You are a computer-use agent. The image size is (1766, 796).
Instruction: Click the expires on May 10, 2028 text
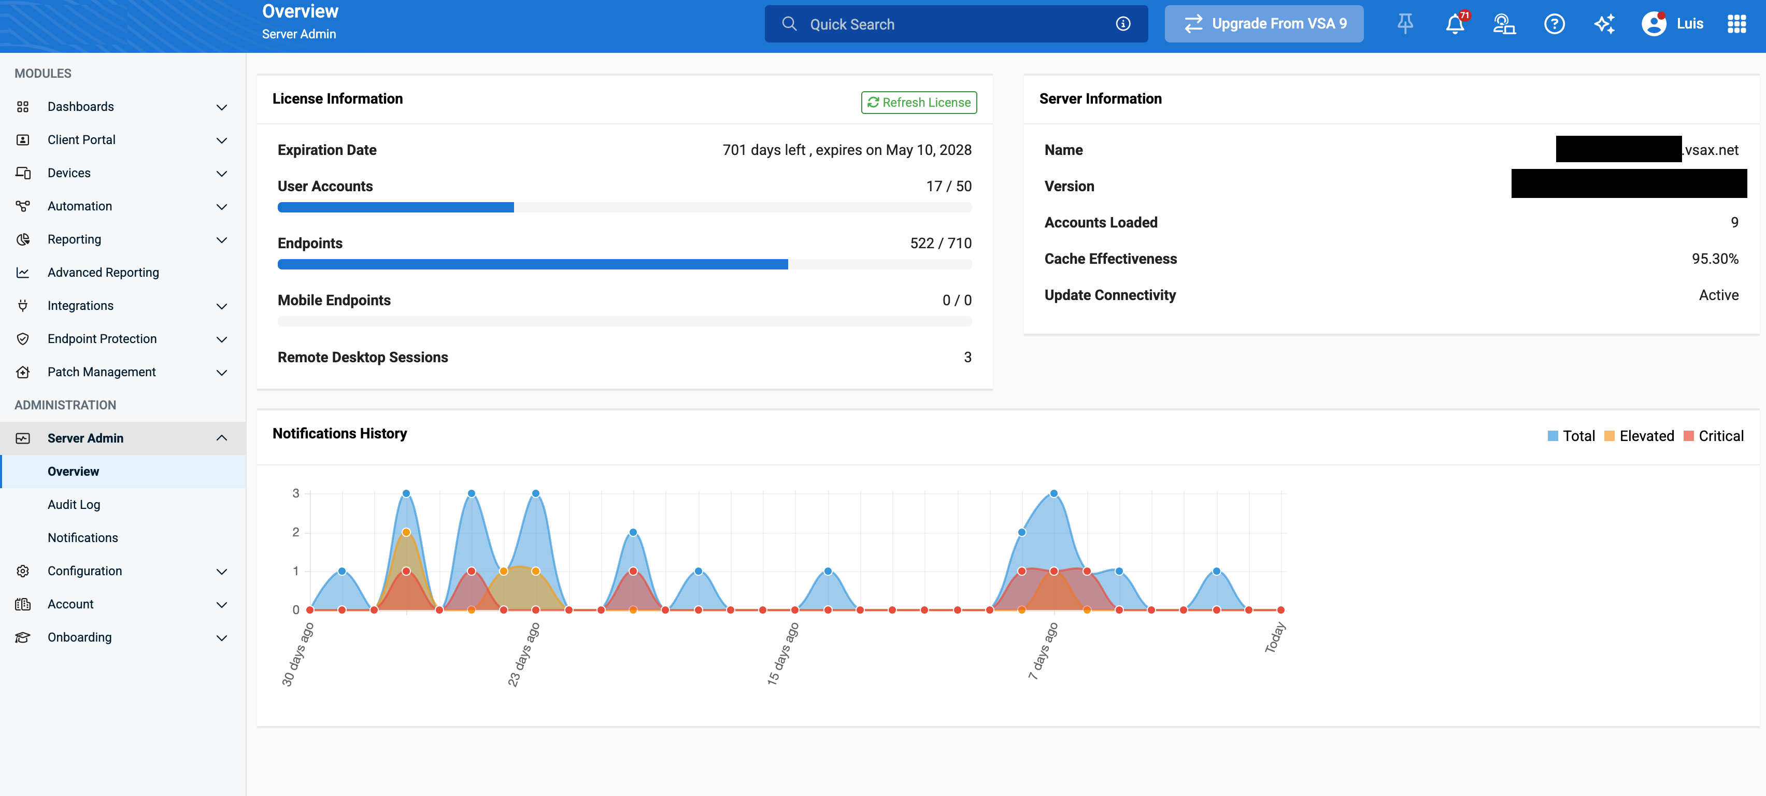coord(893,150)
